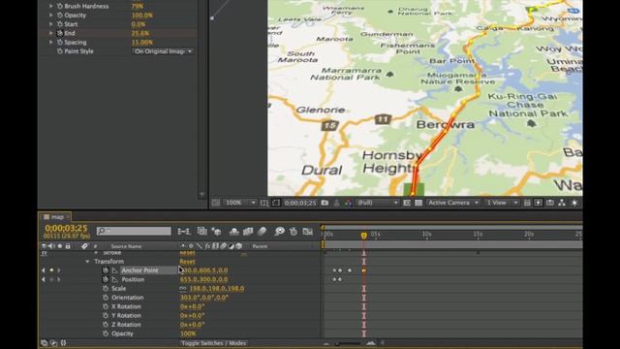Viewport: 620px width, 349px height.
Task: Open the (Full) resolution dropdown
Action: point(377,203)
